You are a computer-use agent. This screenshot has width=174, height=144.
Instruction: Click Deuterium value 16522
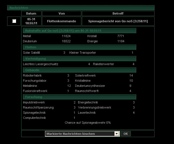66,41
